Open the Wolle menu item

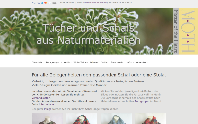click(67, 62)
